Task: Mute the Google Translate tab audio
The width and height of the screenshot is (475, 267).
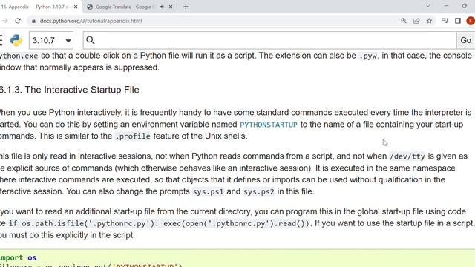Action: pyautogui.click(x=162, y=7)
